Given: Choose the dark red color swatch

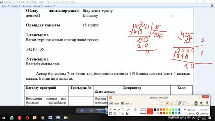Looking at the screenshot, I should point(161,113).
